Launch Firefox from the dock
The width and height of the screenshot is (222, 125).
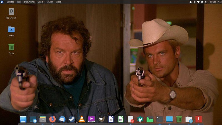pyautogui.click(x=52, y=119)
